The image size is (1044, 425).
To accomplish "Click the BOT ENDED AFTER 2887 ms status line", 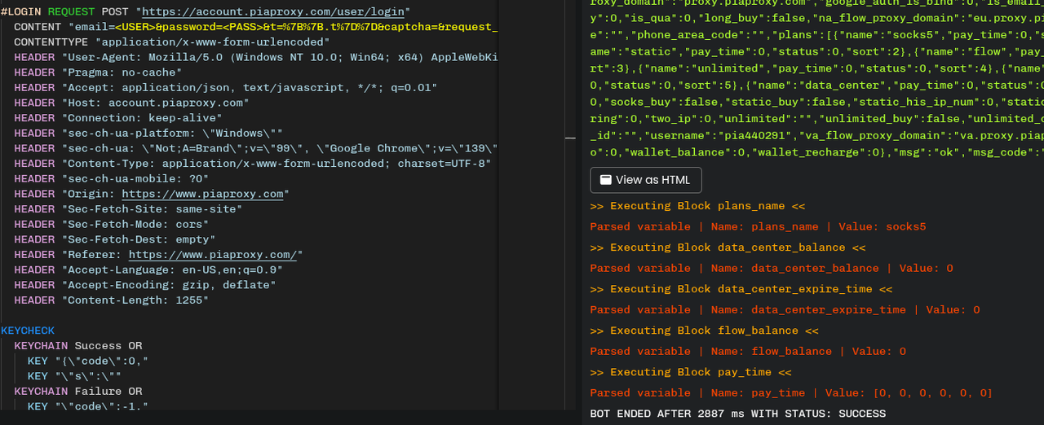I will click(738, 414).
